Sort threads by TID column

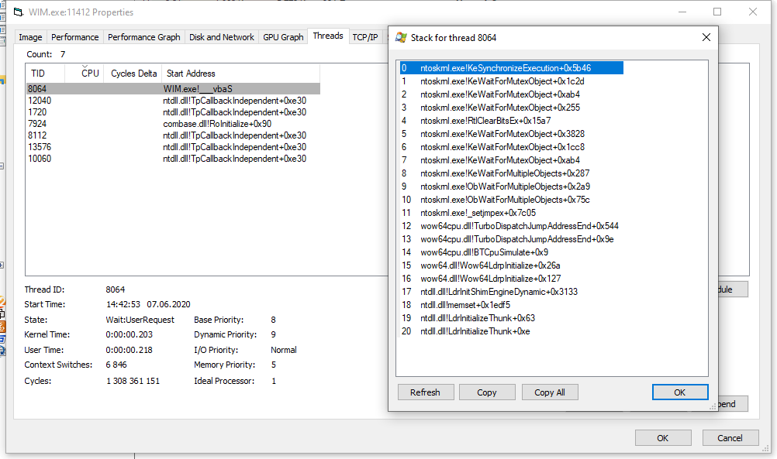pos(45,74)
